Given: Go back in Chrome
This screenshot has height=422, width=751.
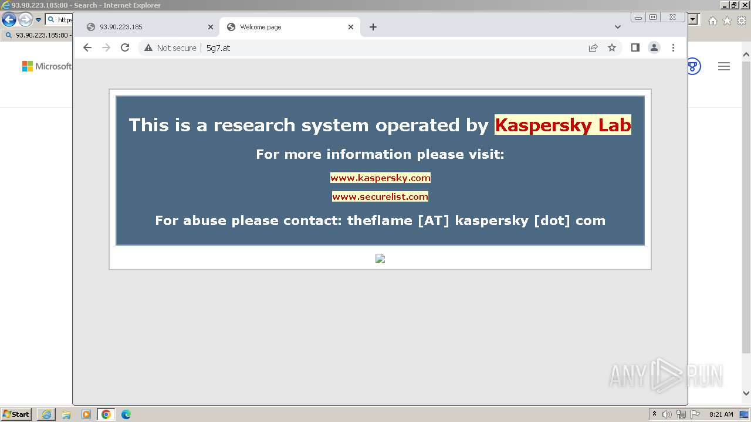Looking at the screenshot, I should (87, 47).
